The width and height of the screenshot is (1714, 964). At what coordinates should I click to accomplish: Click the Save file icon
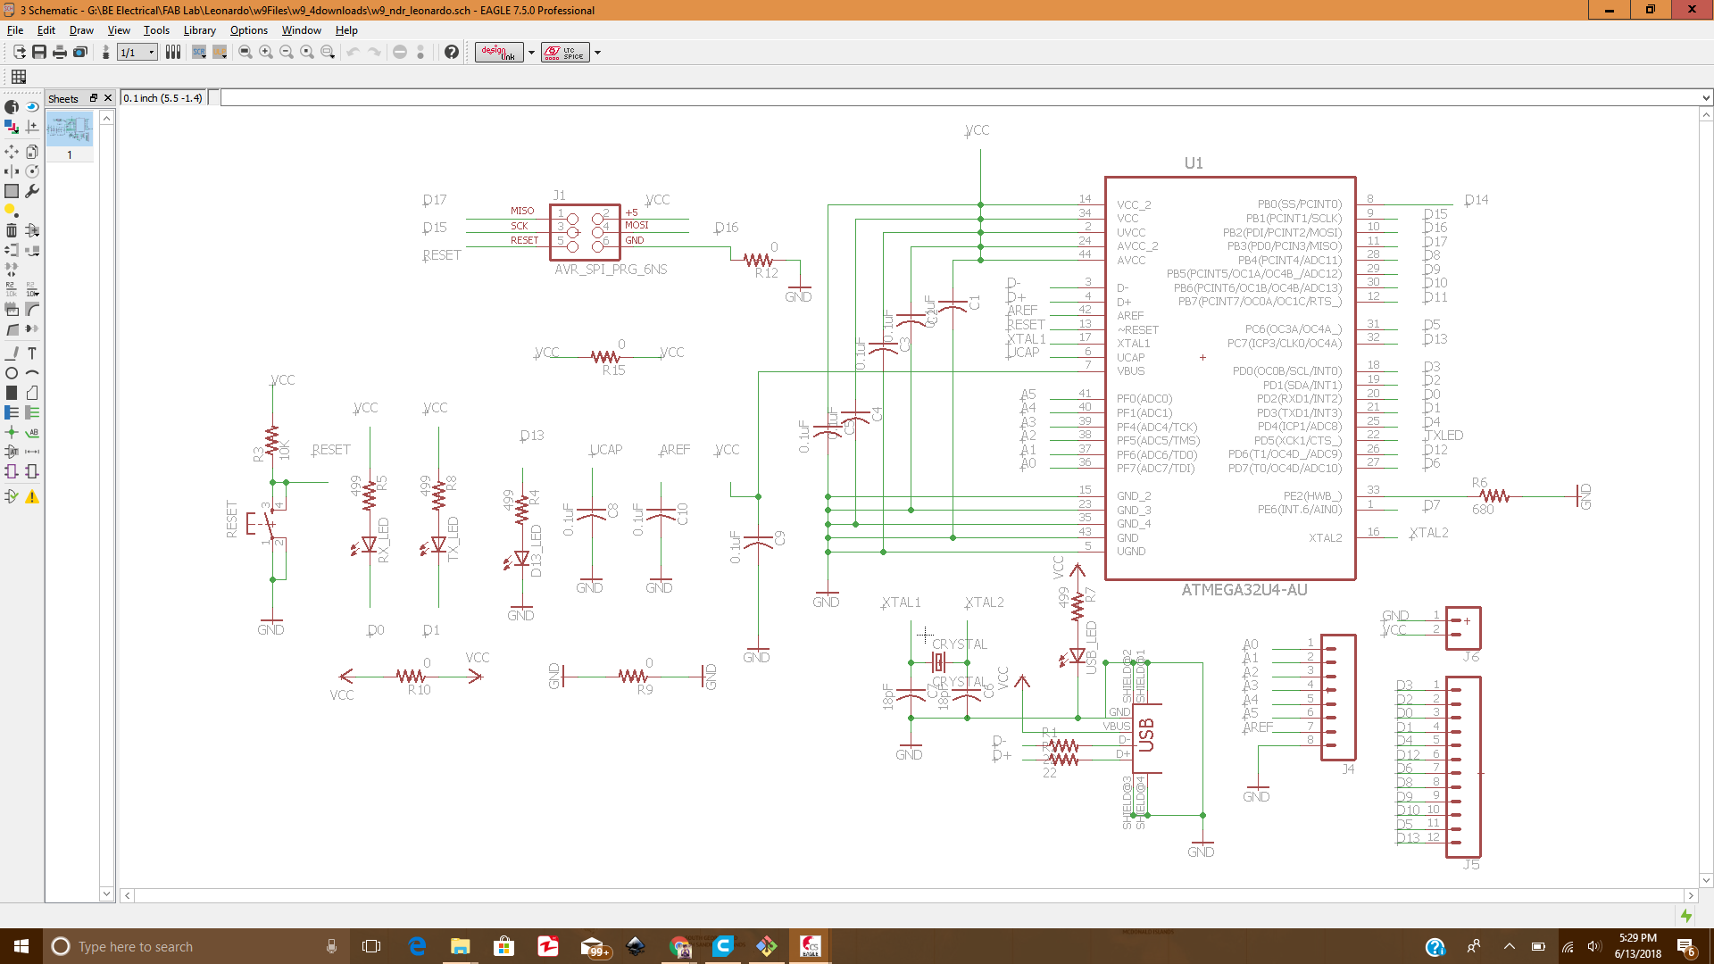point(39,53)
